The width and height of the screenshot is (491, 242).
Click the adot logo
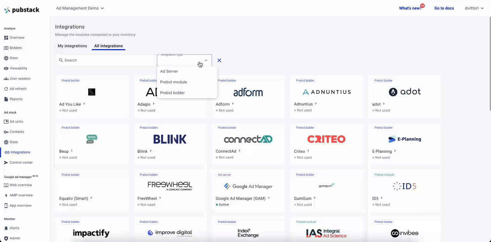coord(405,92)
